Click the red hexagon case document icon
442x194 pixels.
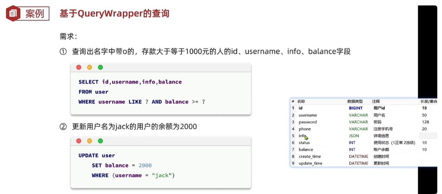(13, 13)
